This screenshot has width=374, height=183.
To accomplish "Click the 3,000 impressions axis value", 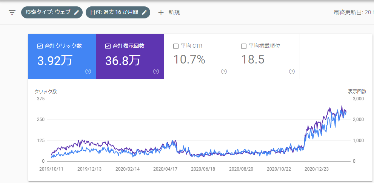I will click(358, 99).
